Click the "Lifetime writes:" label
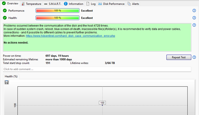The width and height of the screenshot is (199, 115). click(x=79, y=63)
